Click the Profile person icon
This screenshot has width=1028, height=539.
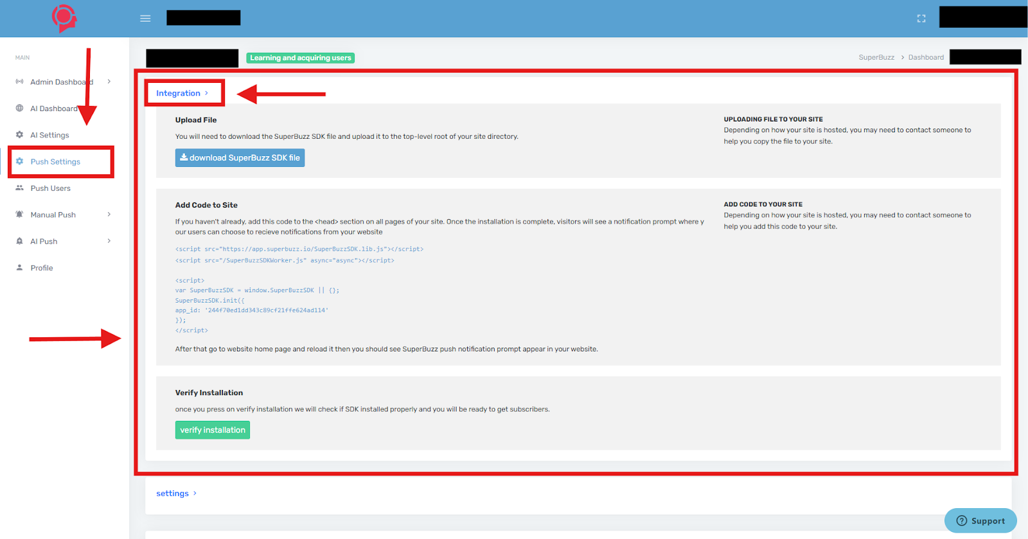coord(19,267)
